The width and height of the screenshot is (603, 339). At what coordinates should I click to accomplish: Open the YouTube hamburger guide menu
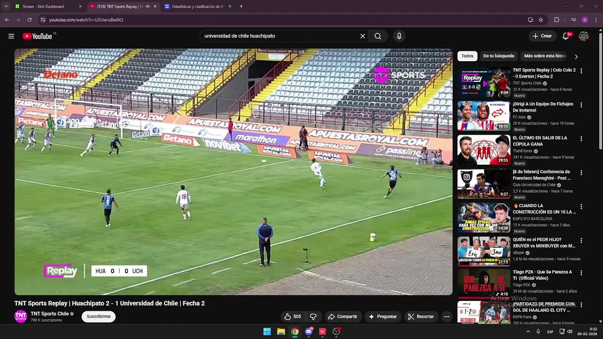tap(11, 36)
